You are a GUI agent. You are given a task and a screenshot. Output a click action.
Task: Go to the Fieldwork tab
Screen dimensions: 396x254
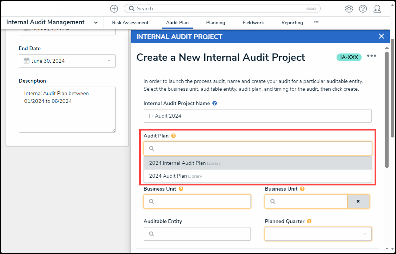[253, 22]
